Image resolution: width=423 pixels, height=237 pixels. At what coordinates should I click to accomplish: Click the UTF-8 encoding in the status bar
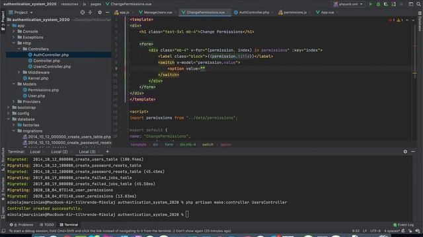375,231
